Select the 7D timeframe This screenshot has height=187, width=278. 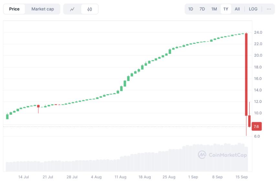[202, 9]
